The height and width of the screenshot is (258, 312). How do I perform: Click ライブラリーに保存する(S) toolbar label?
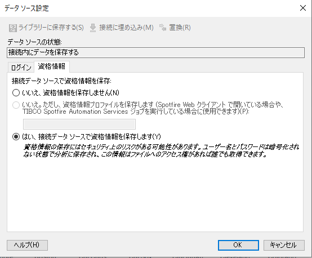pyautogui.click(x=51, y=28)
